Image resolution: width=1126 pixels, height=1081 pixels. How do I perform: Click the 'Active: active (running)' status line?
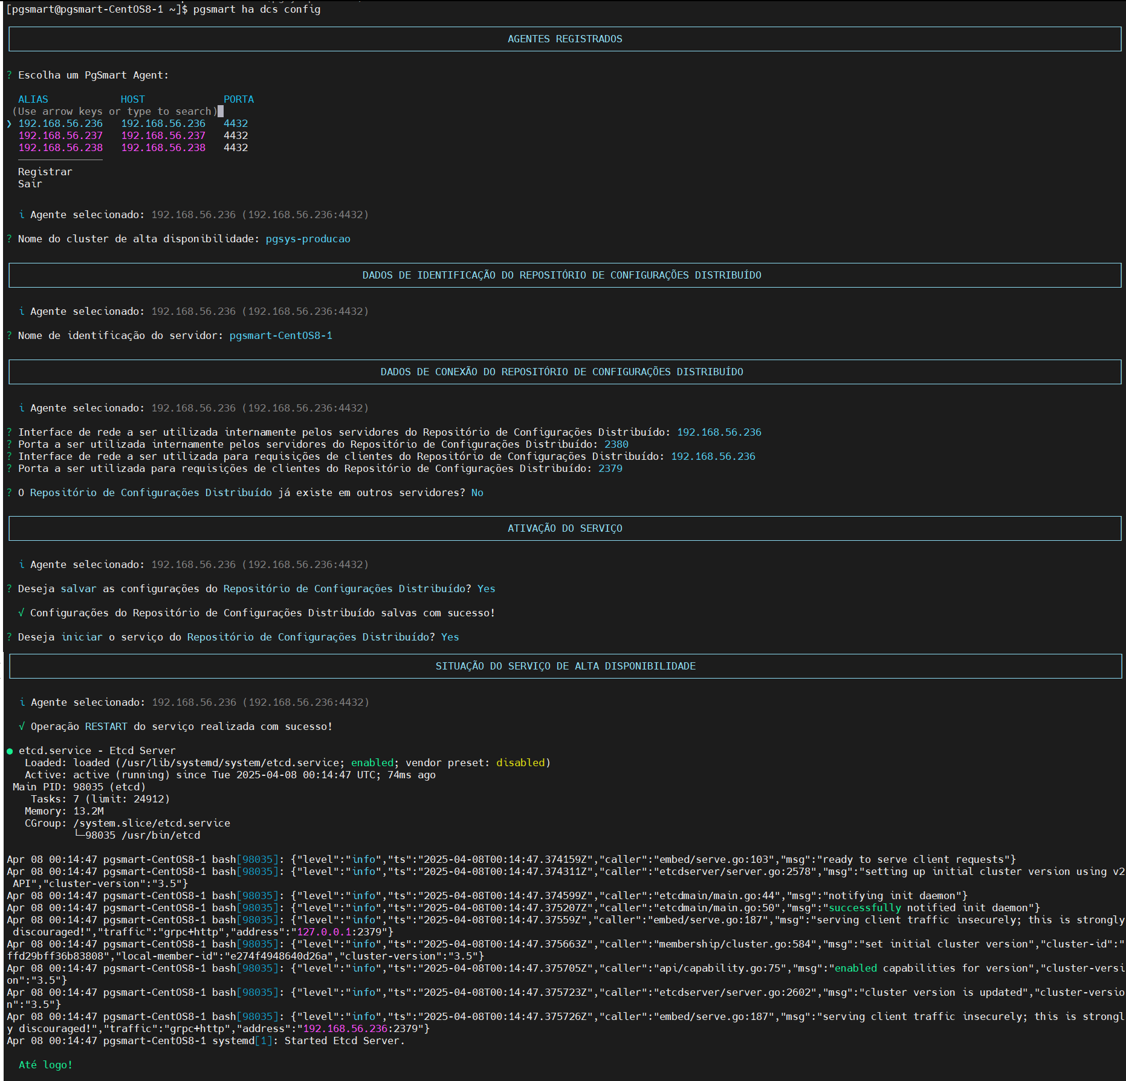pyautogui.click(x=230, y=775)
